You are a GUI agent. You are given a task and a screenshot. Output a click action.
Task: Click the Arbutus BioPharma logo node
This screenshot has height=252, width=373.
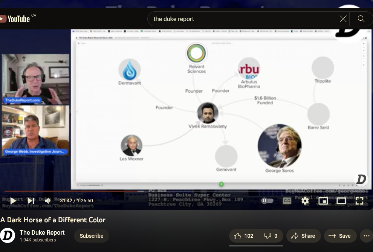click(x=249, y=69)
